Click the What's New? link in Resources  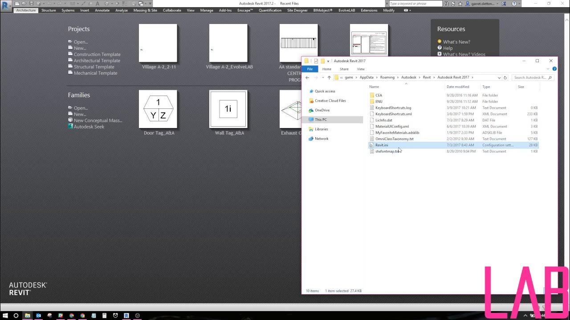[x=456, y=42]
